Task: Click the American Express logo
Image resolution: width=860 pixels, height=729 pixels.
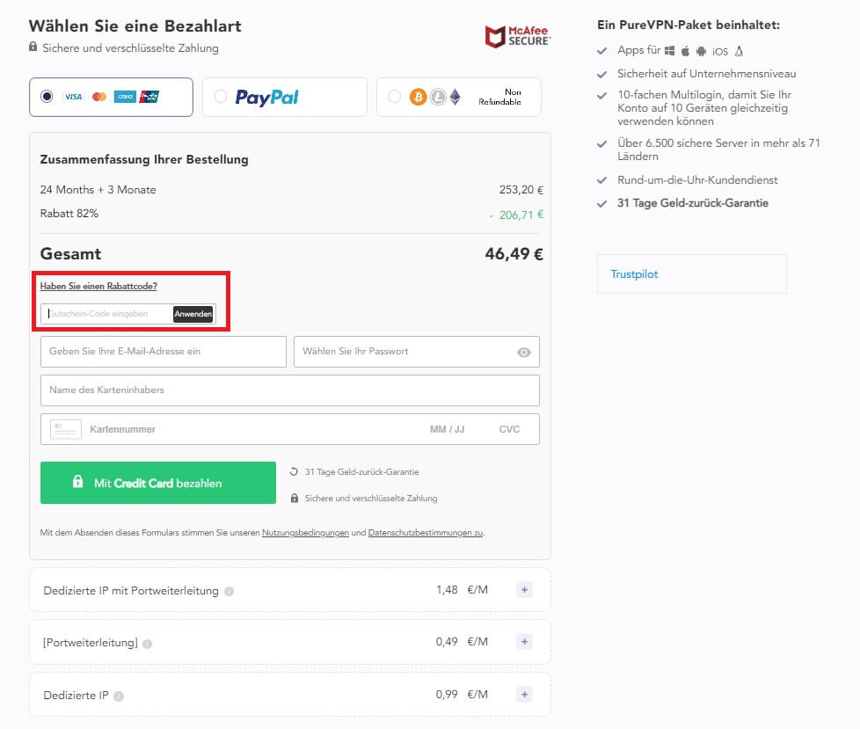Action: pyautogui.click(x=125, y=97)
